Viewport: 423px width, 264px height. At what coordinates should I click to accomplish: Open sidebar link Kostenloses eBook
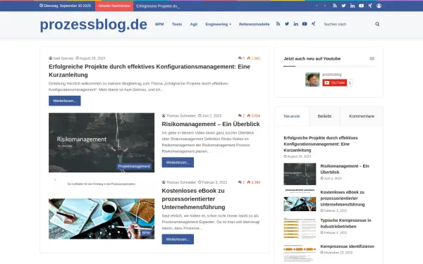coord(343,199)
